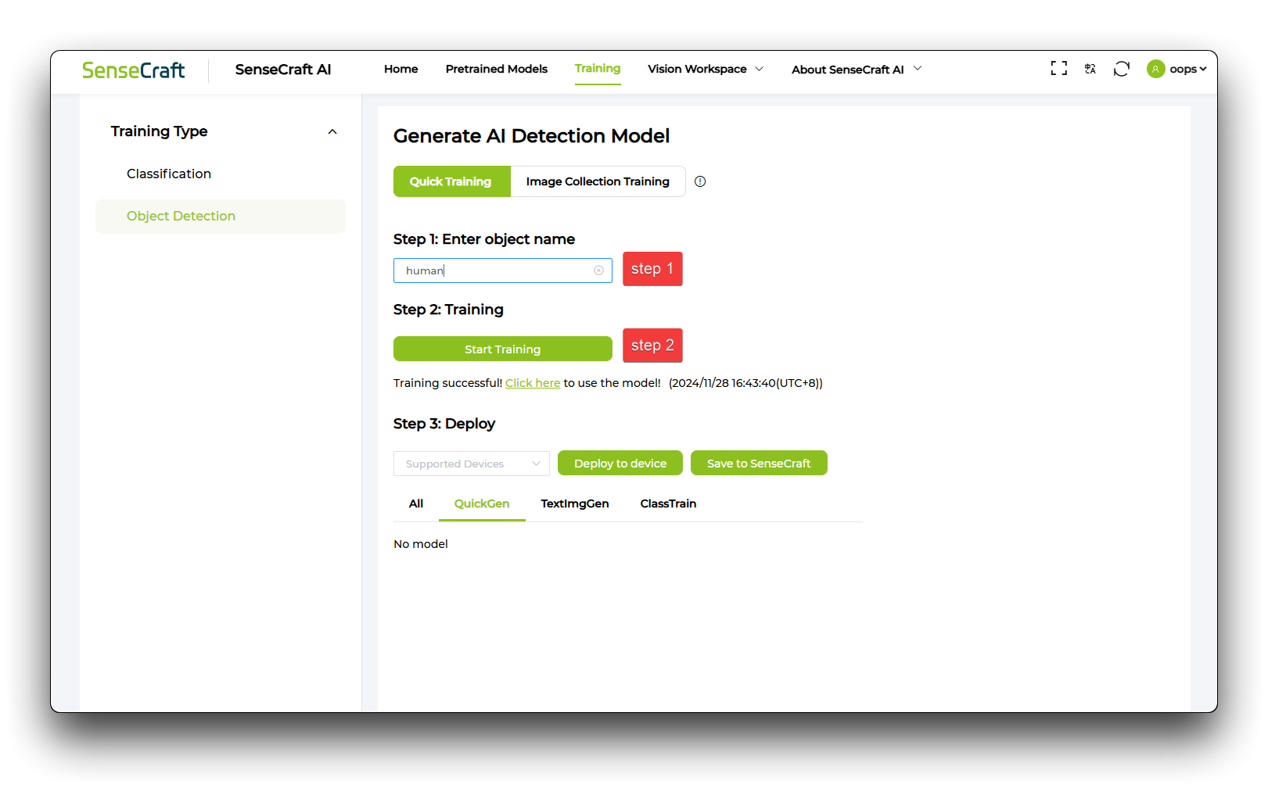Click the fullscreen icon in the header
This screenshot has width=1268, height=788.
coord(1058,69)
